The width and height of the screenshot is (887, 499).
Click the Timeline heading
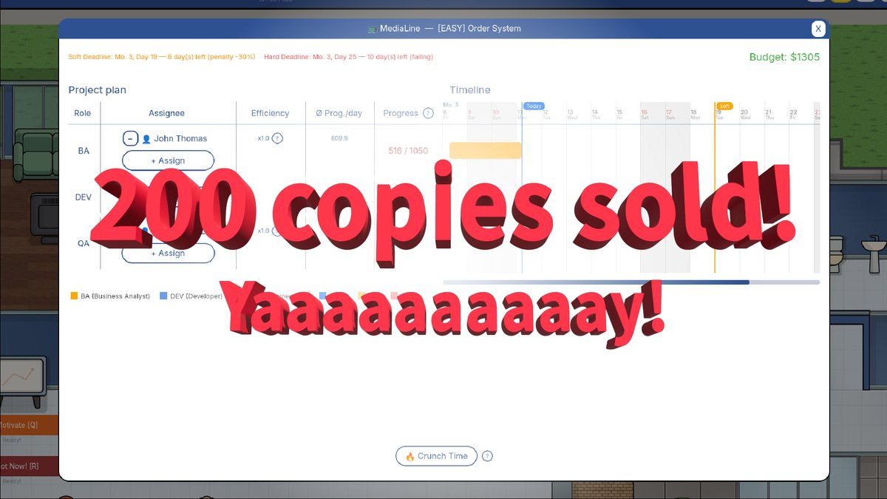click(x=470, y=90)
